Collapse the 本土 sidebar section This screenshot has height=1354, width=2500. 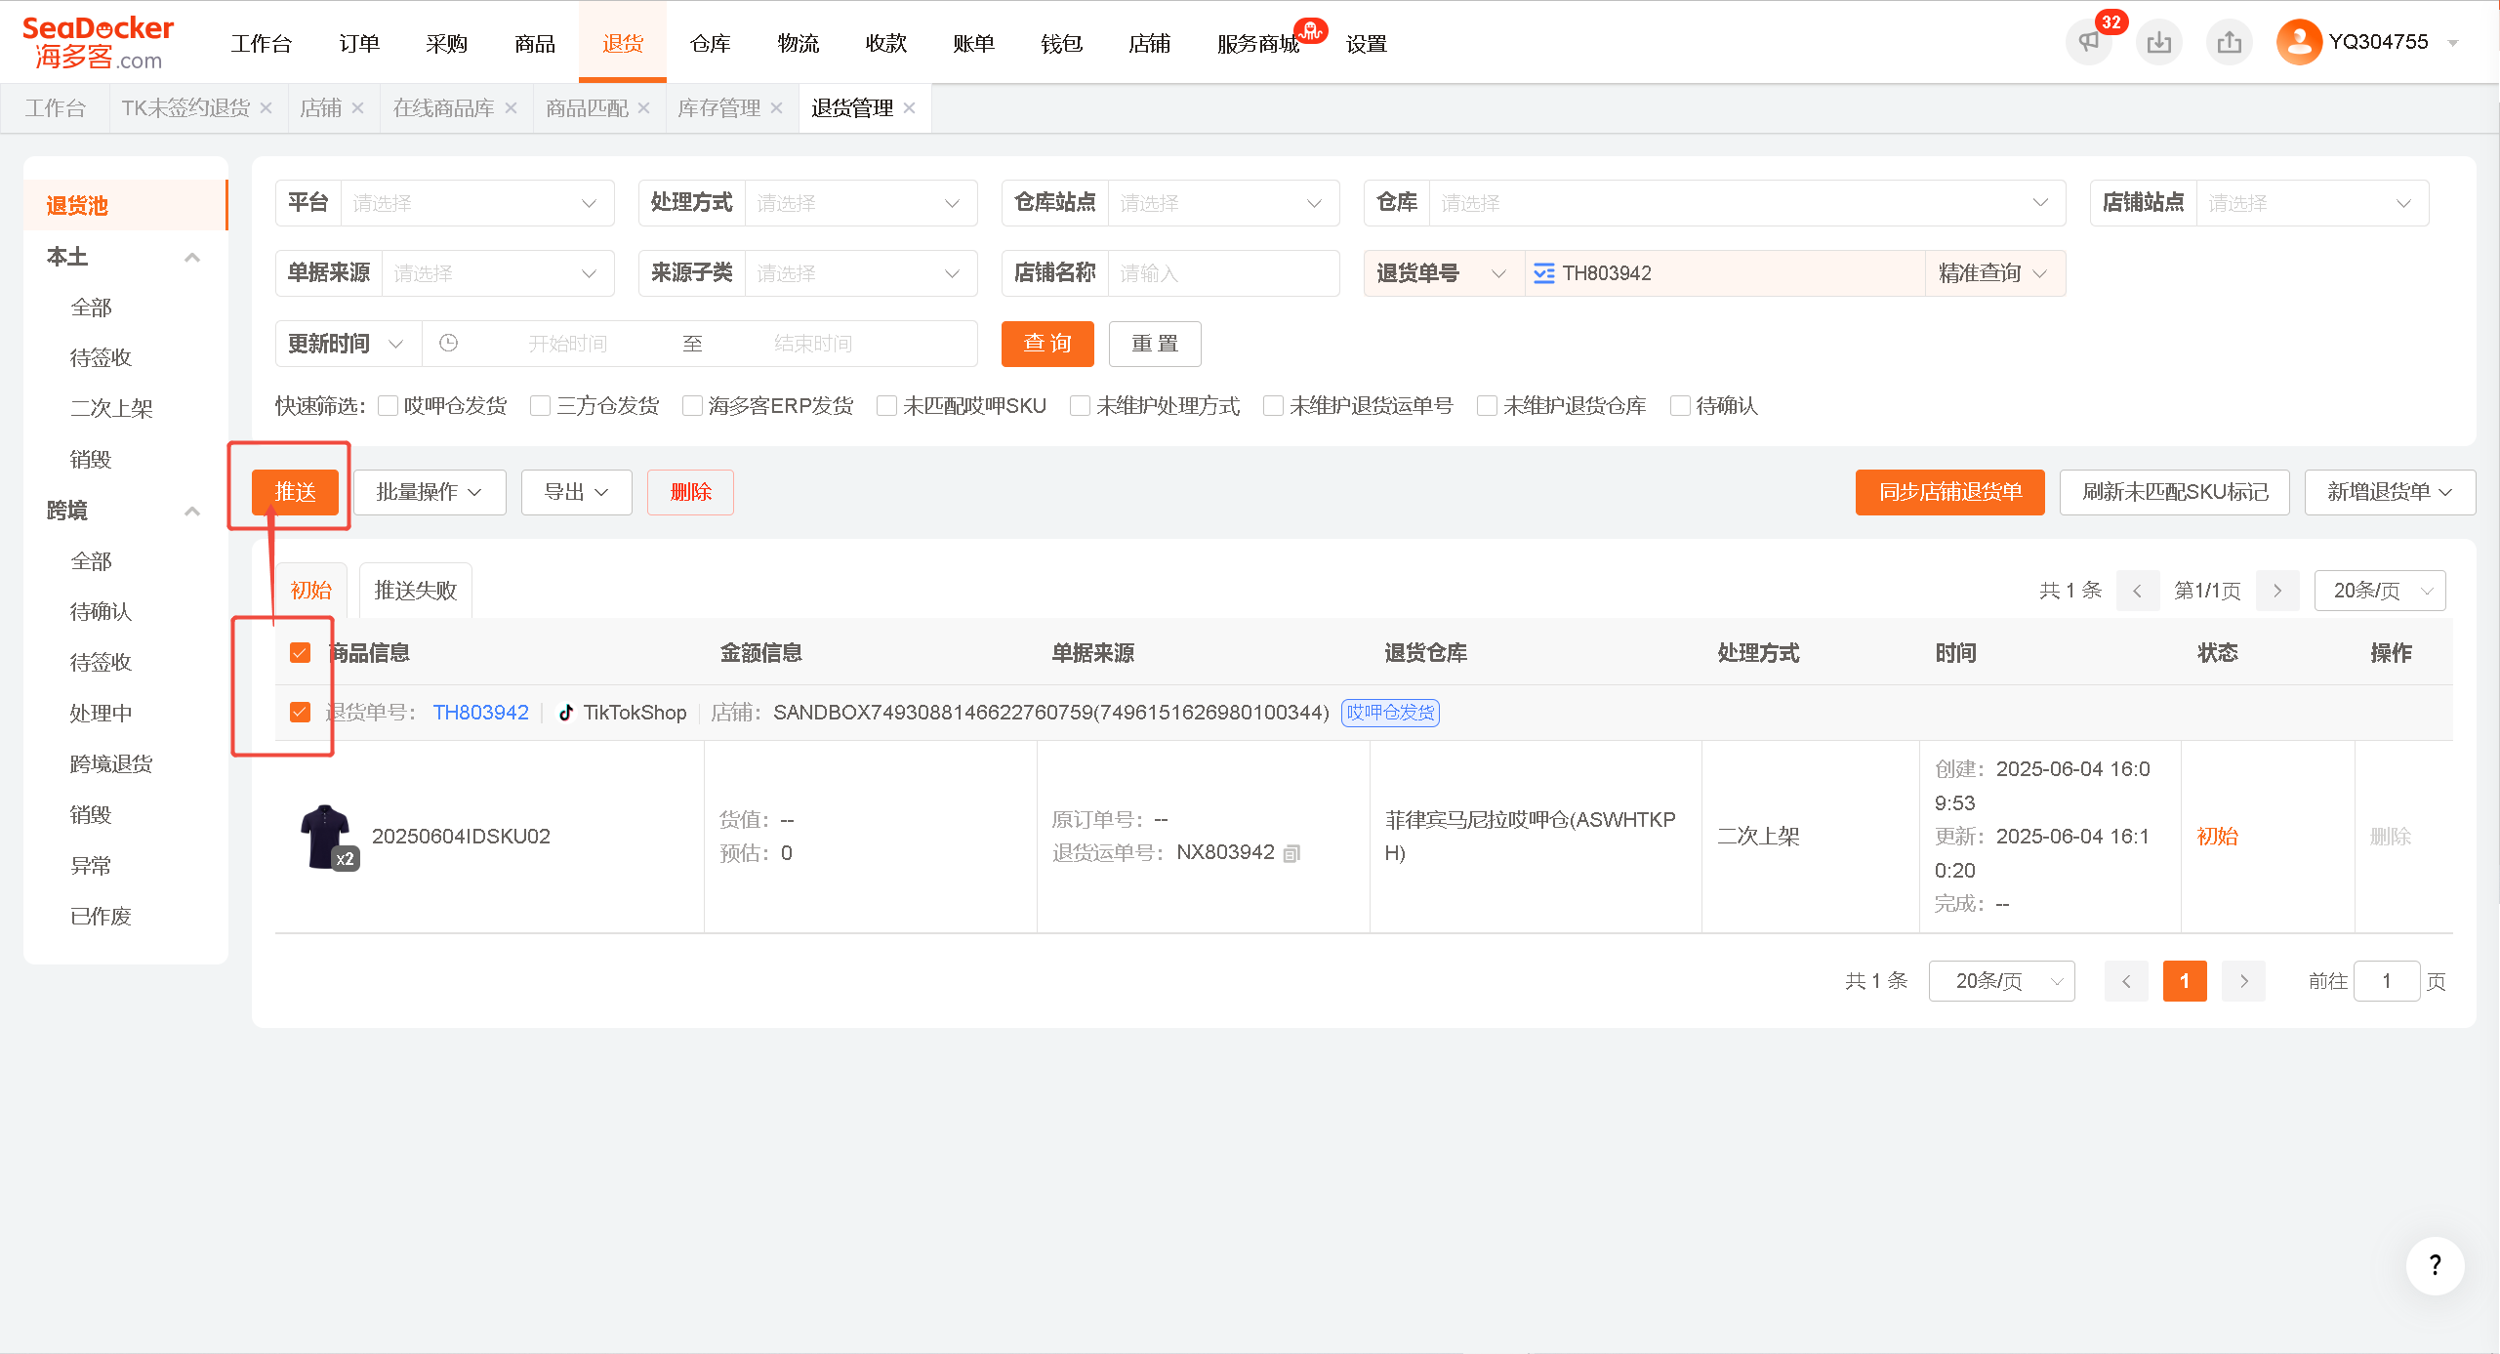pos(192,258)
